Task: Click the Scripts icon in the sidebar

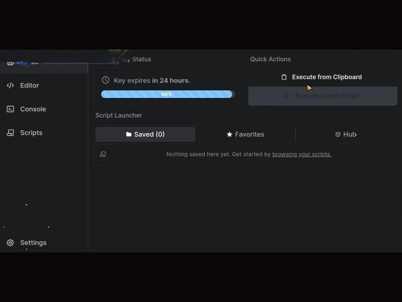Action: click(x=10, y=133)
